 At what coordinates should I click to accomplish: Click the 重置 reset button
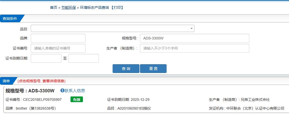tap(153, 69)
